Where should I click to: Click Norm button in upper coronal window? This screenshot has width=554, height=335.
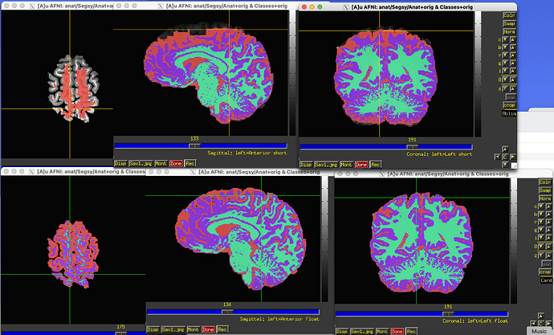point(510,32)
